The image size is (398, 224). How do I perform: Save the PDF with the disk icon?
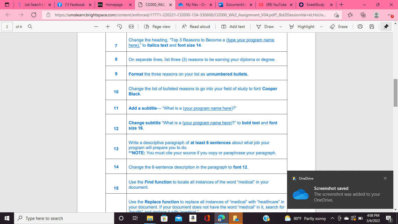(372, 27)
